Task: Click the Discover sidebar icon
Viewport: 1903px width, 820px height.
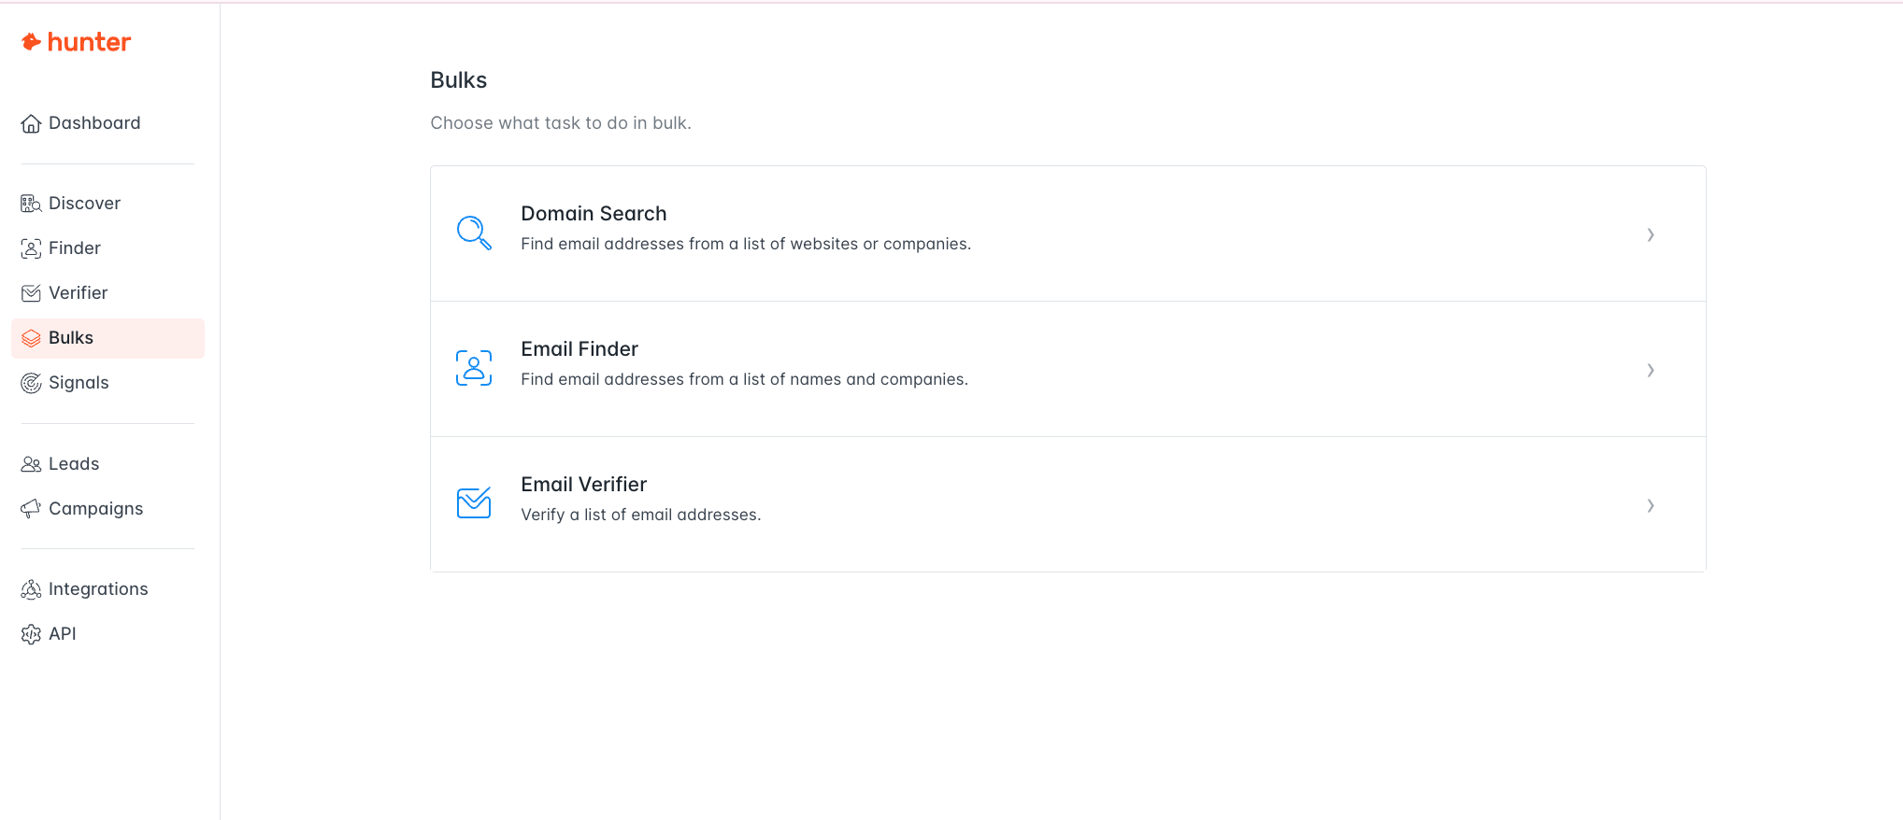Action: [31, 204]
